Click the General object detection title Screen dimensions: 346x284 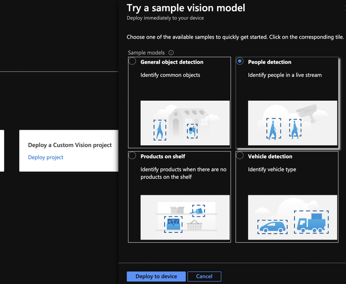click(x=172, y=62)
